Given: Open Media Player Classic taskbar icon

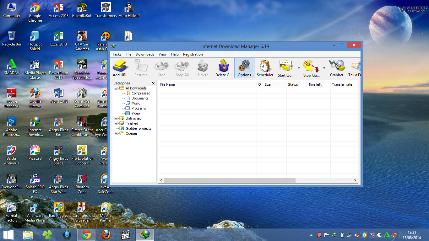Looking at the screenshot, I should [x=125, y=235].
